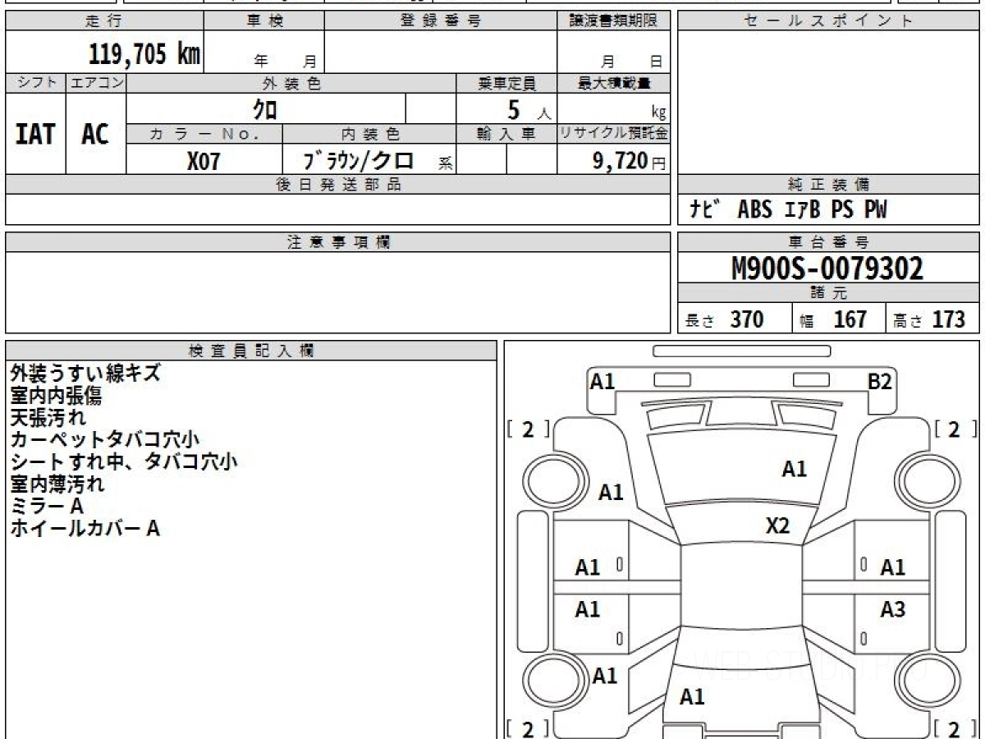This screenshot has width=985, height=739.
Task: Click the IAT shift type cell
Action: pos(35,134)
